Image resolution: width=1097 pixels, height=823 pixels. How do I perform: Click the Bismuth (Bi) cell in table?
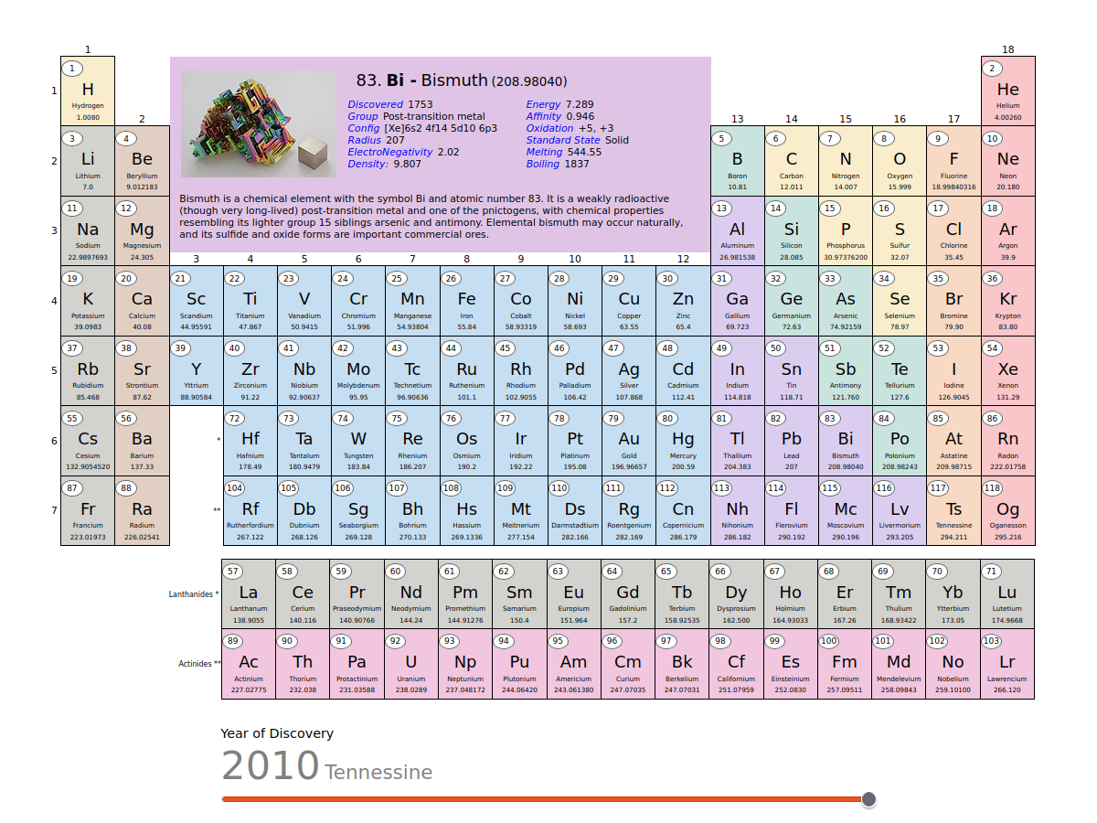pyautogui.click(x=846, y=442)
